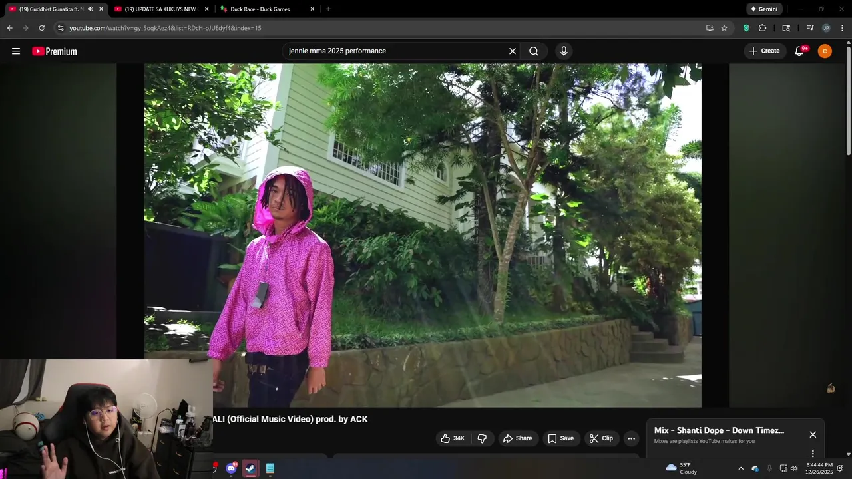Open the green shield extension
Screen dimensions: 852x479
(x=746, y=28)
